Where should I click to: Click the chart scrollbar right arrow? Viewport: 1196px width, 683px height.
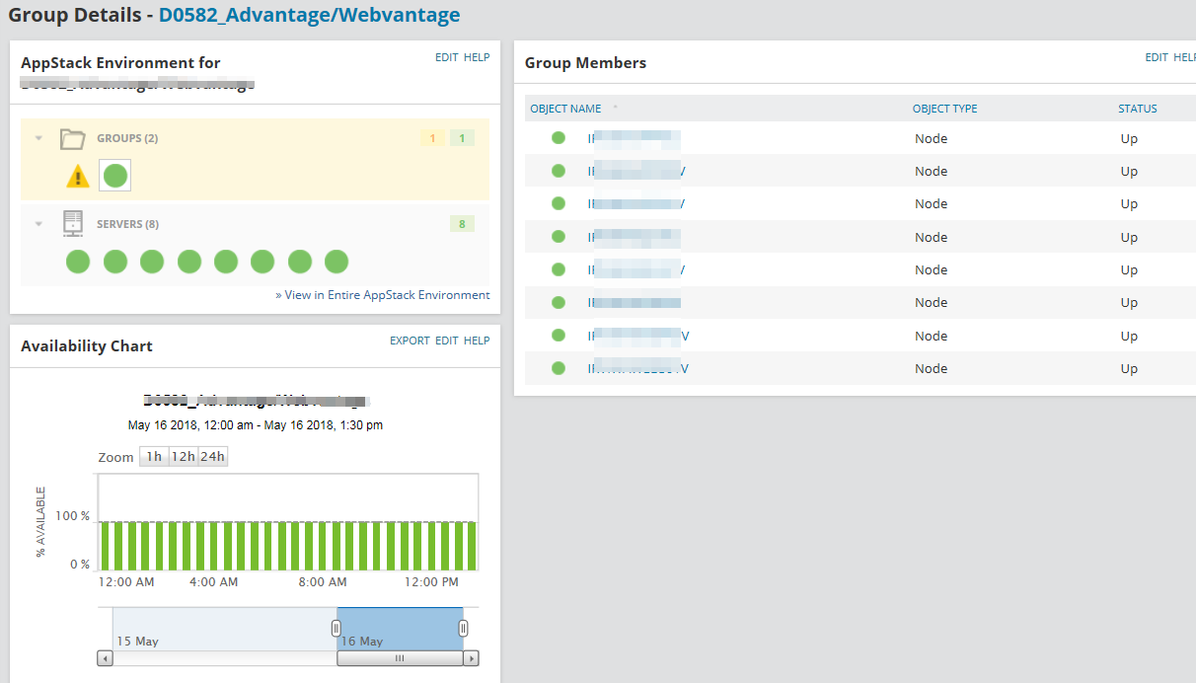pyautogui.click(x=472, y=658)
